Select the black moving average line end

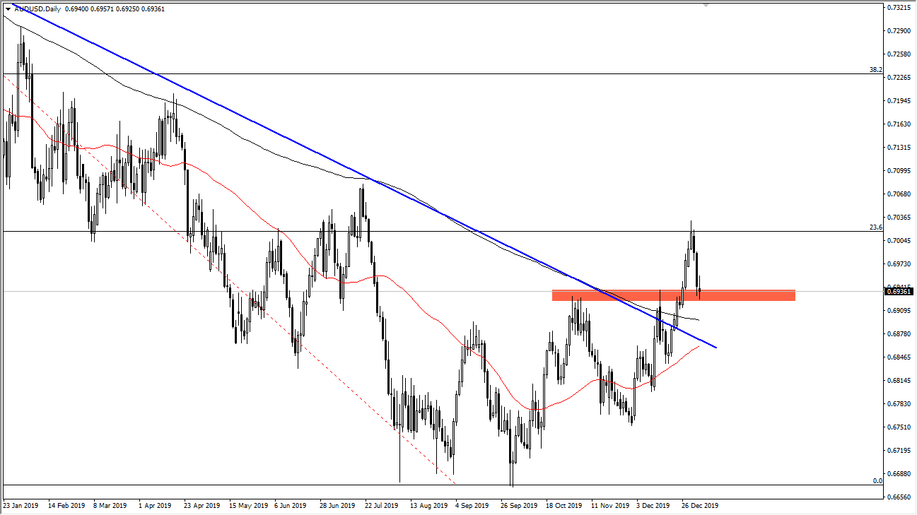tap(697, 319)
